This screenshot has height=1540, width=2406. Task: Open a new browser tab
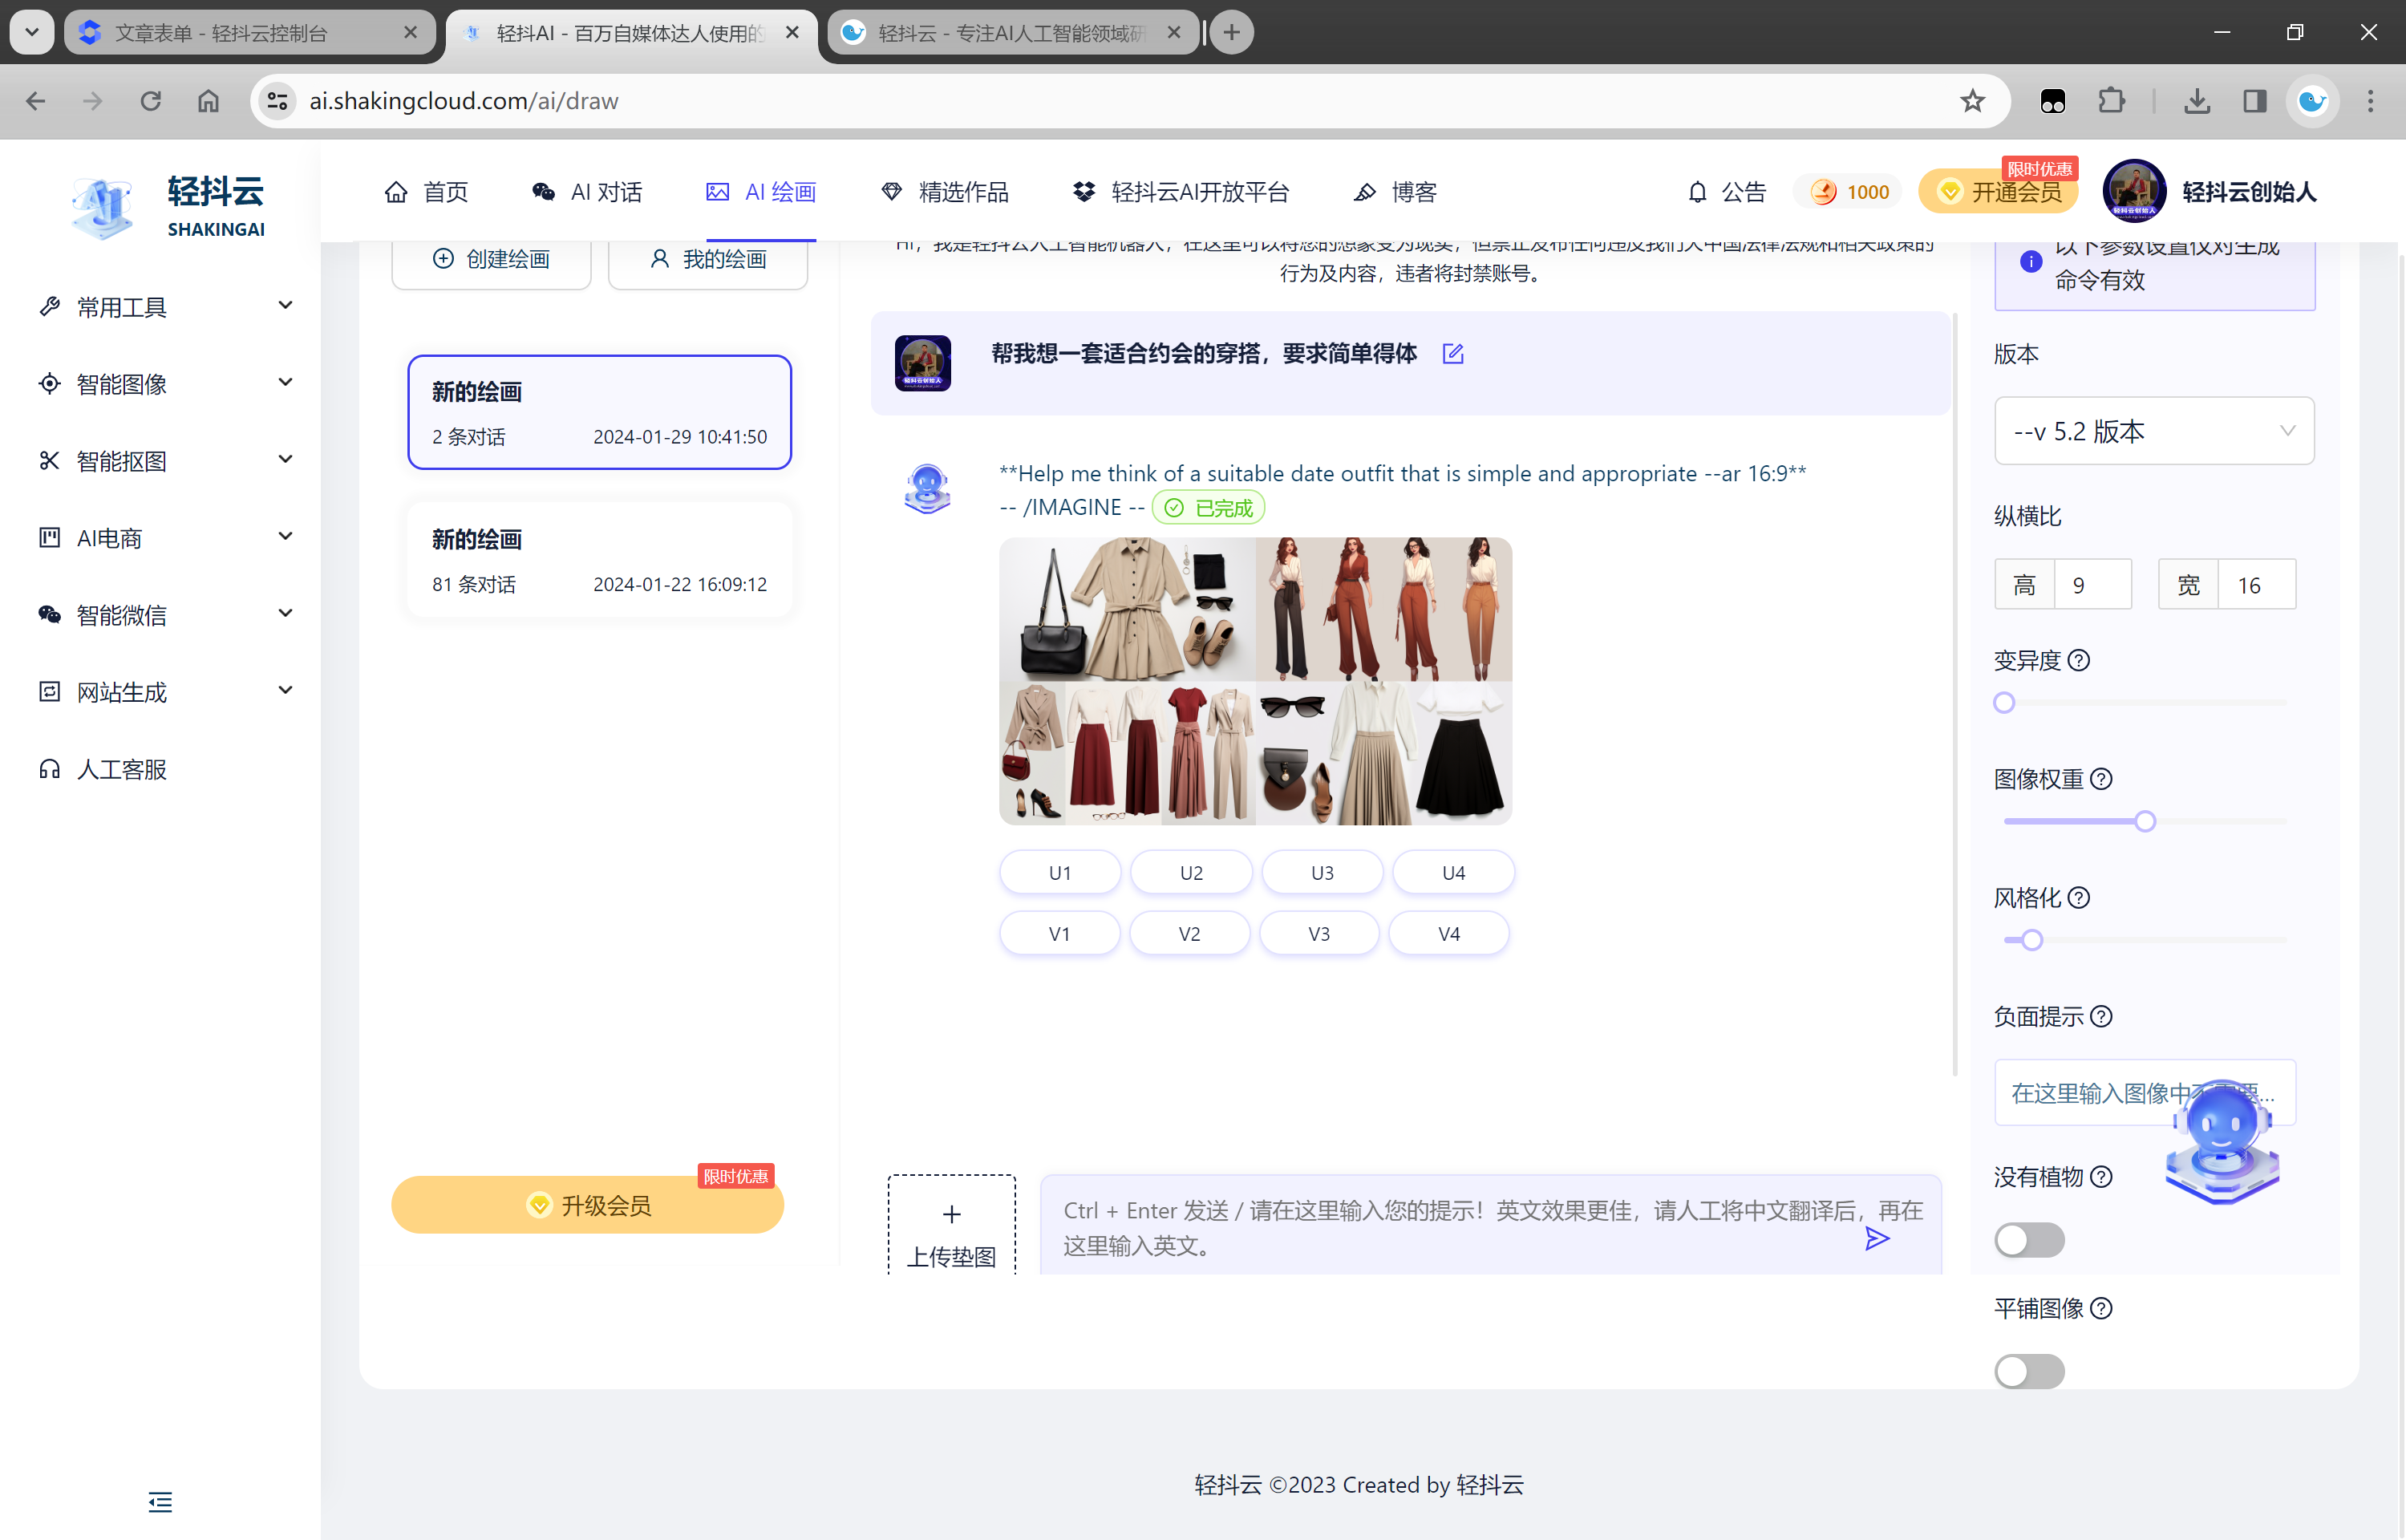pyautogui.click(x=1232, y=32)
